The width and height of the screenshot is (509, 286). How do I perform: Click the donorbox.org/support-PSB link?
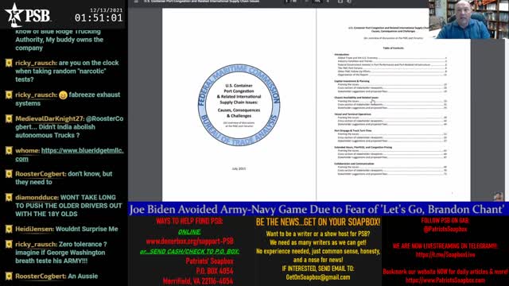(189, 242)
